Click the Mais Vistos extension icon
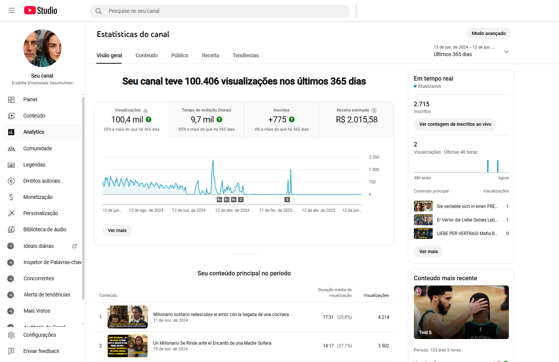 [11, 311]
